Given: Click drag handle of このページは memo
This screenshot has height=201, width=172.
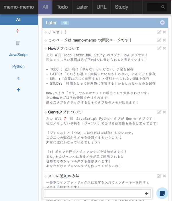Looking at the screenshot, I should tap(46, 40).
